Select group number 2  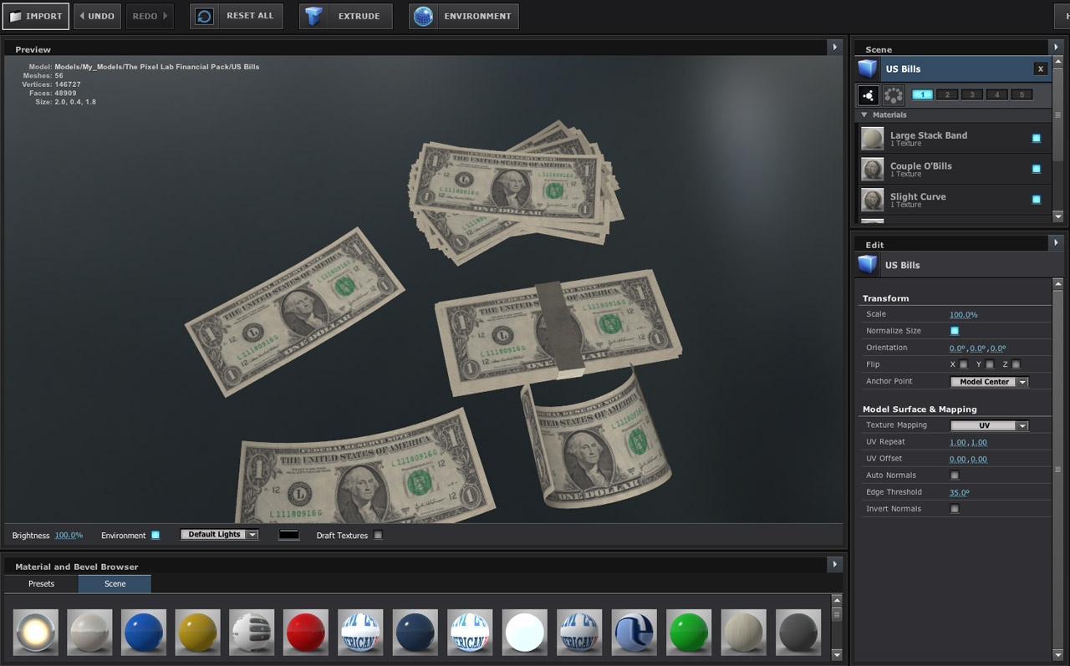(x=947, y=95)
